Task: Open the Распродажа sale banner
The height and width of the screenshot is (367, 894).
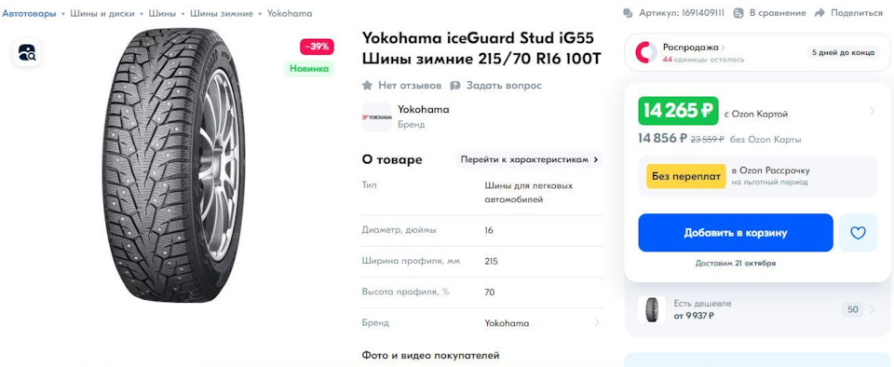Action: click(758, 52)
